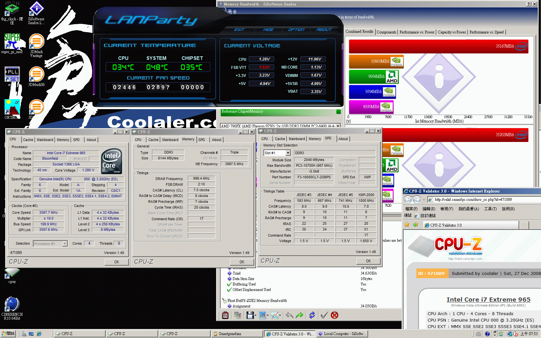Viewport: 541px width, 338px height.
Task: Open the Slot #1 dropdown in CPU-Z SPD
Action: click(288, 153)
